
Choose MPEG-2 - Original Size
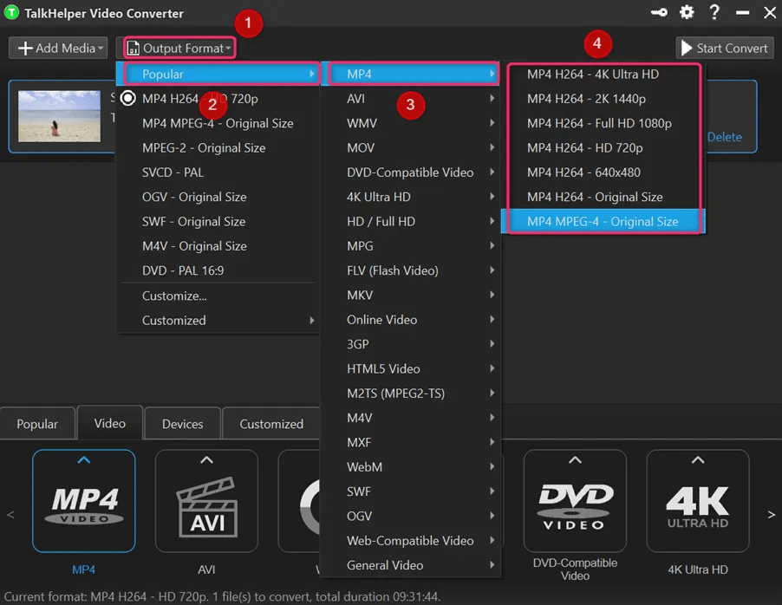pos(219,147)
